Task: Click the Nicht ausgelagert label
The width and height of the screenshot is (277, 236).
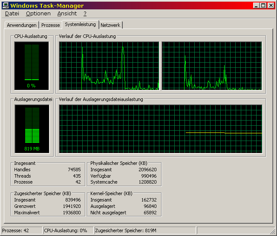Action: (108, 213)
